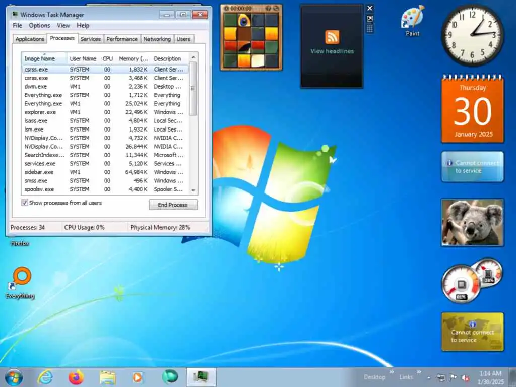This screenshot has width=516, height=387.
Task: Open Action Center flag tray icon
Action: tap(453, 377)
